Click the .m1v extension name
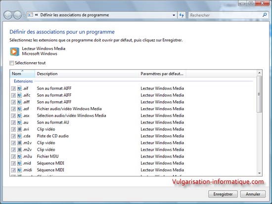 (x=27, y=143)
